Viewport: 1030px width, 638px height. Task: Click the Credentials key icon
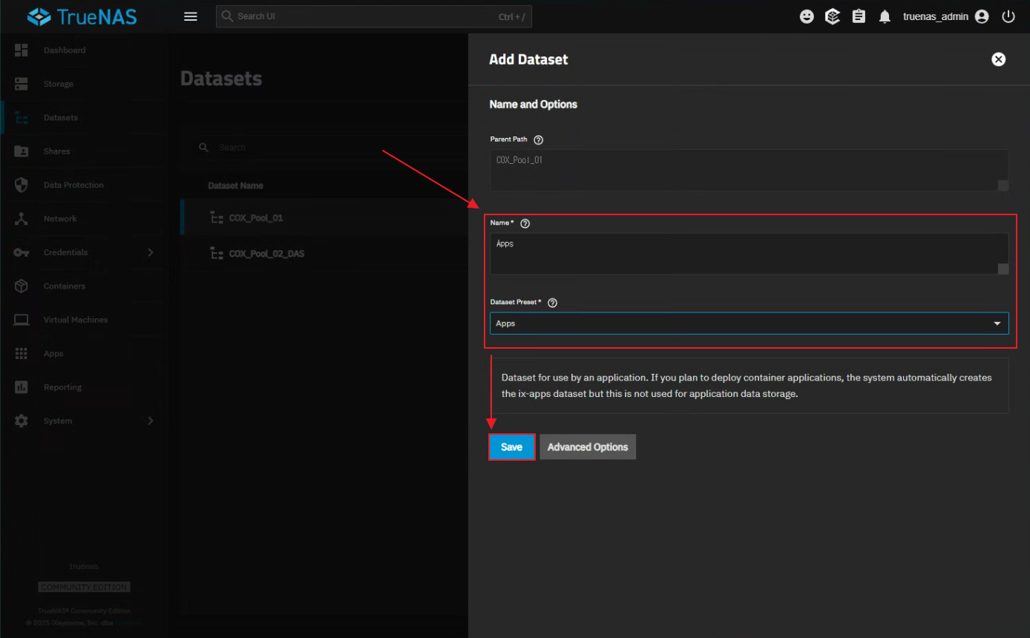click(x=21, y=252)
